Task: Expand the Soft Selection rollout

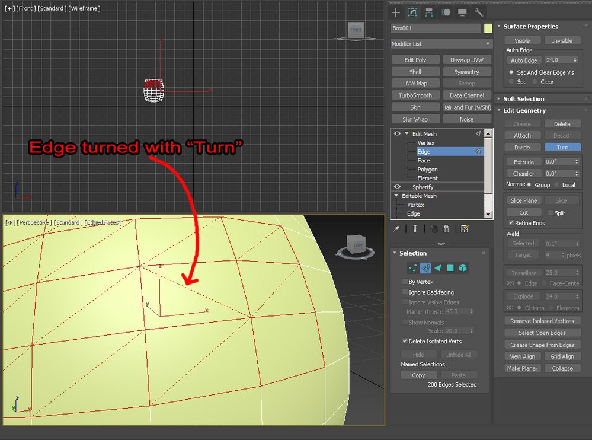Action: pos(499,98)
